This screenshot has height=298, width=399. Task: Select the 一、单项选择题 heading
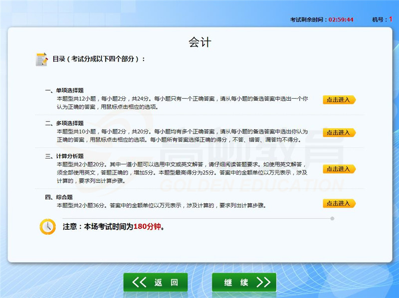point(64,90)
